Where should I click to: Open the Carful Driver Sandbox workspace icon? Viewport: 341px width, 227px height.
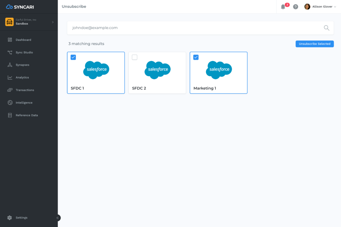[x=9, y=22]
